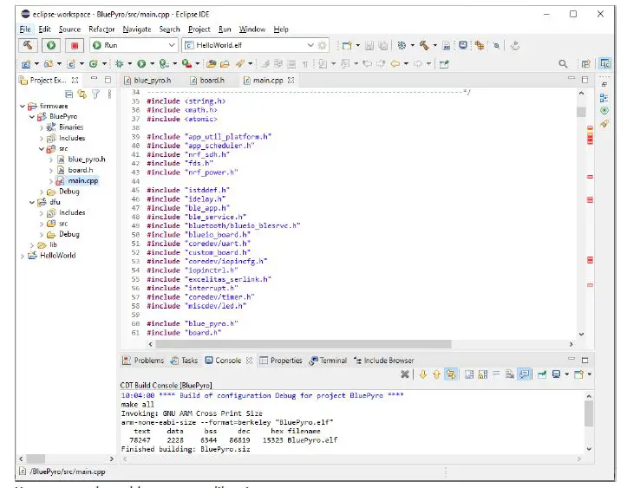Image resolution: width=627 pixels, height=488 pixels.
Task: Click the down arrow Next Error icon in console
Action: click(x=423, y=374)
